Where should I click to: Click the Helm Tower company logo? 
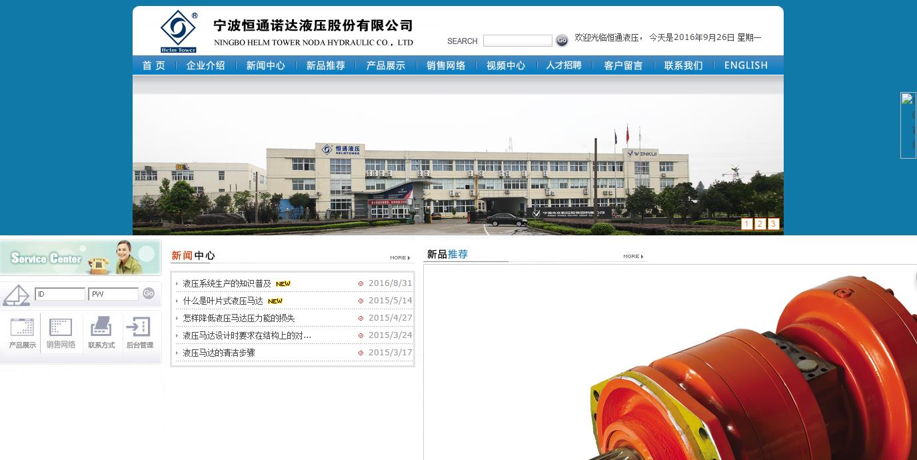(179, 31)
